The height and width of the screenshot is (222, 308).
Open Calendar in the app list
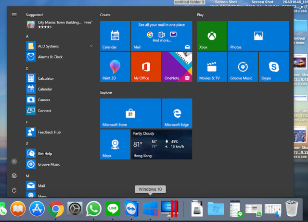click(60, 89)
